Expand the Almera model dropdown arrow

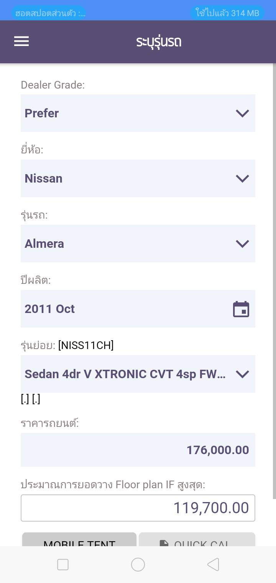coord(242,244)
